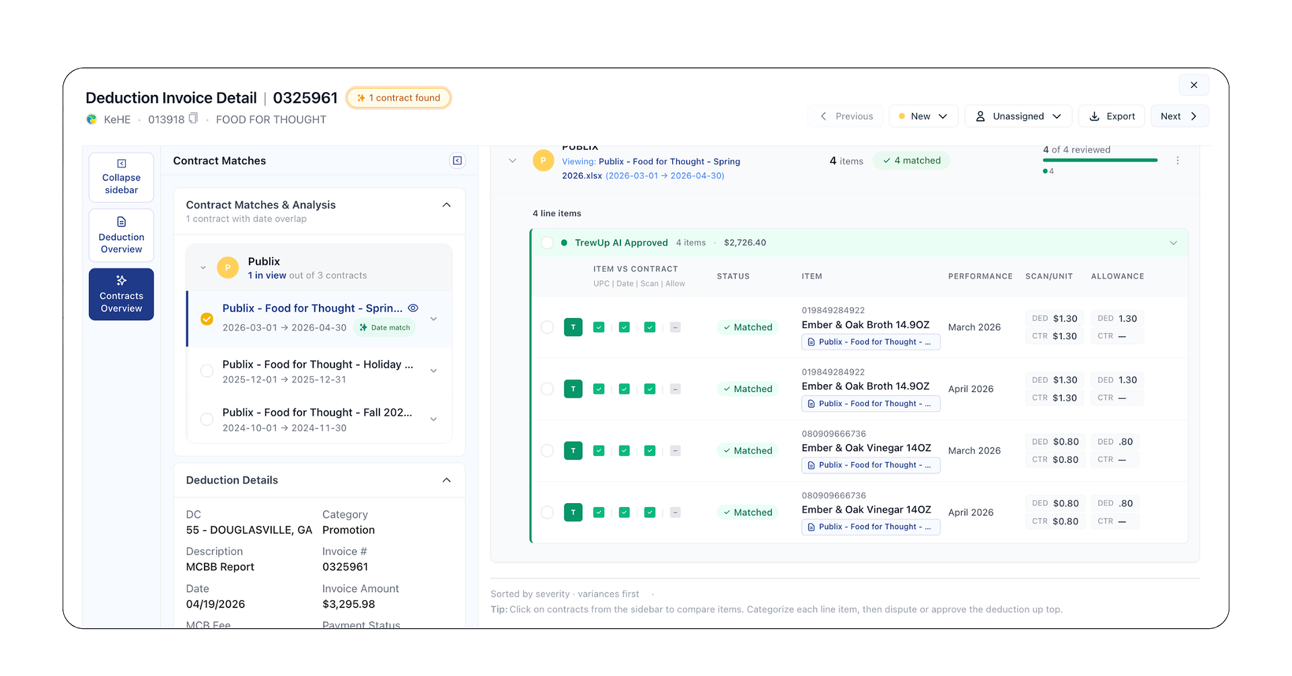
Task: Click the 1 contract found badge
Action: pos(399,98)
